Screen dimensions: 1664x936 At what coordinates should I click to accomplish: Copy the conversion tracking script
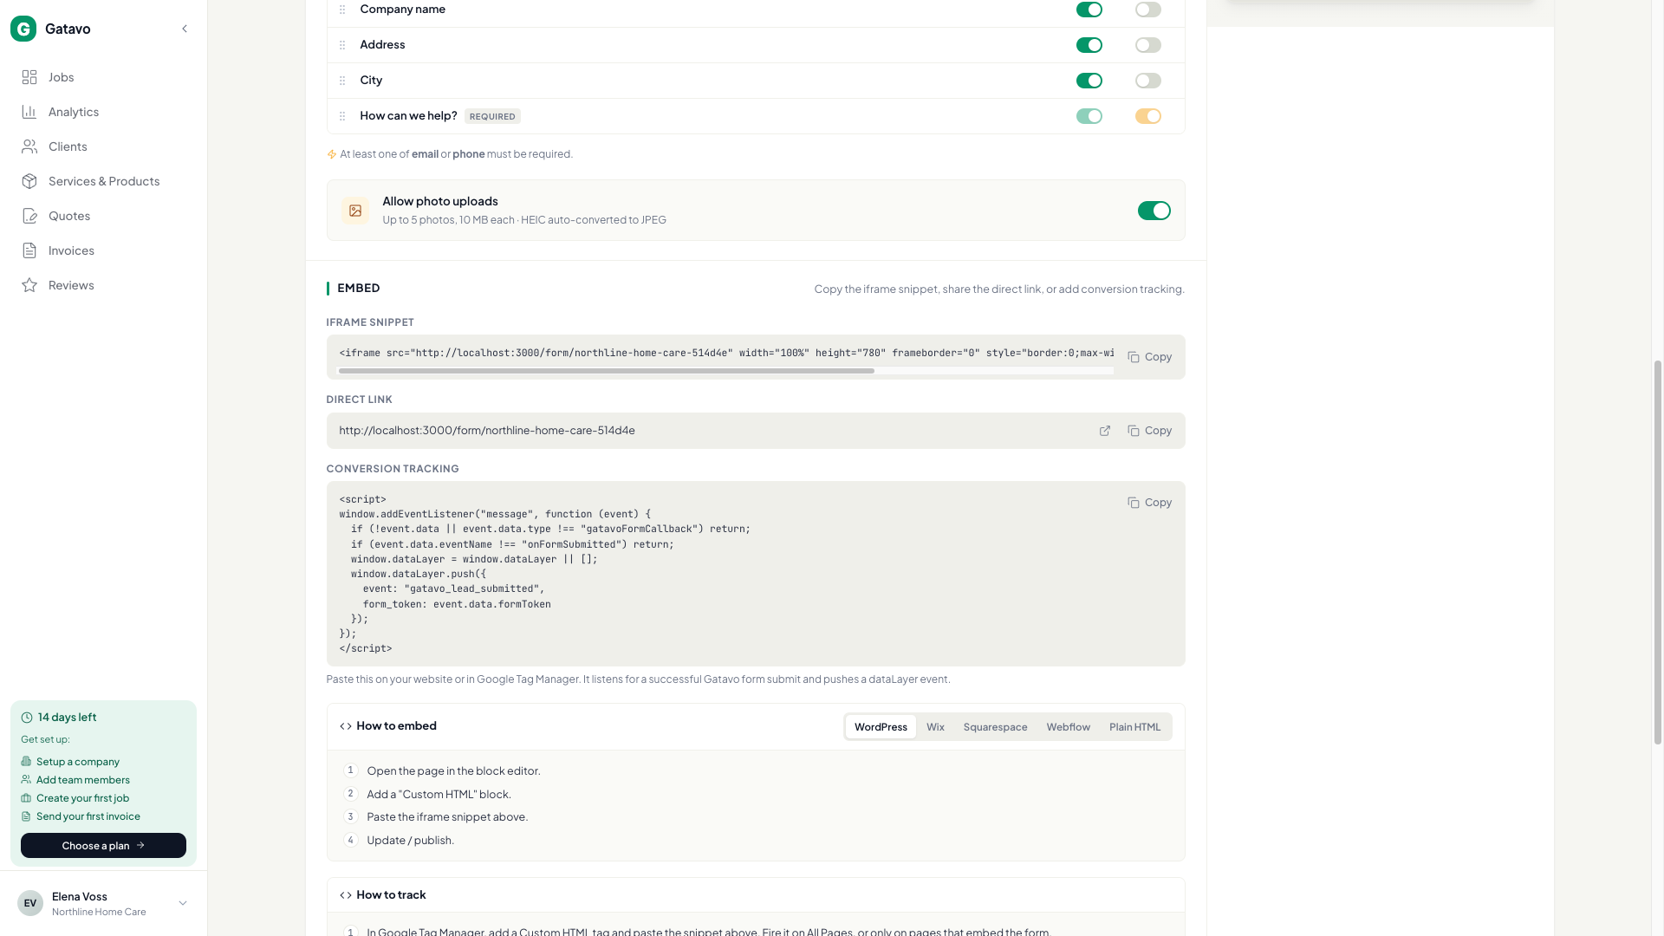pos(1149,503)
